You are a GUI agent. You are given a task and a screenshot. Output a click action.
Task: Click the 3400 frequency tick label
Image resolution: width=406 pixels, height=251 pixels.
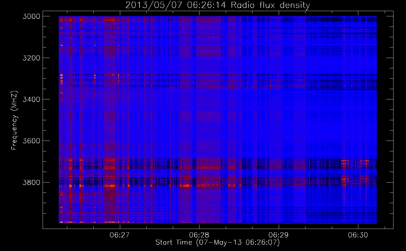pyautogui.click(x=31, y=99)
